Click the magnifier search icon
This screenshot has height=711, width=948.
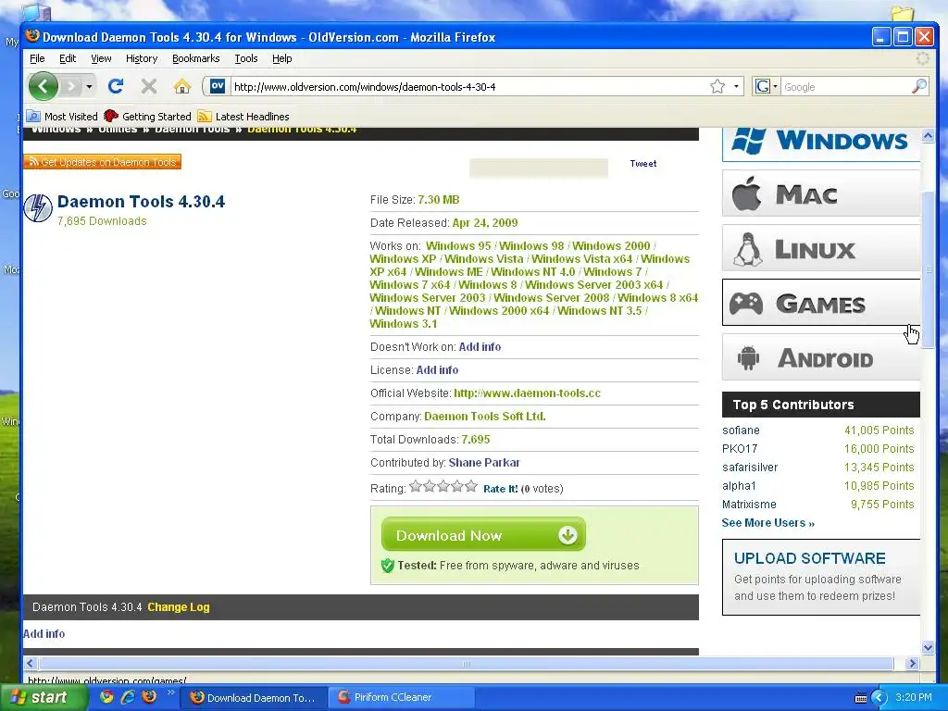point(919,86)
